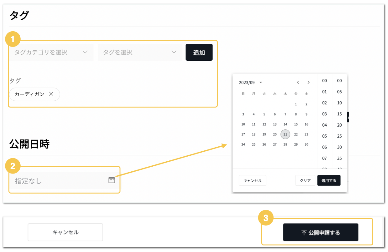
Task: Choose hour 04 in the hour column
Action: (x=324, y=125)
